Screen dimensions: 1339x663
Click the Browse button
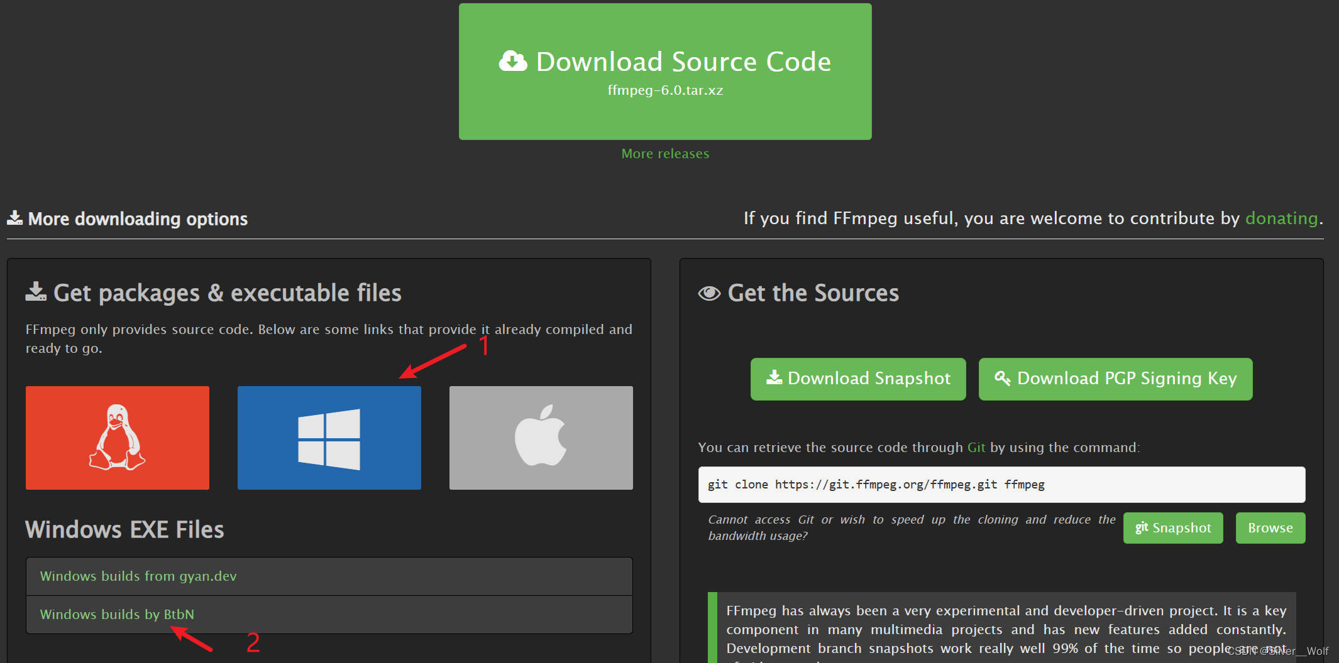pyautogui.click(x=1270, y=528)
